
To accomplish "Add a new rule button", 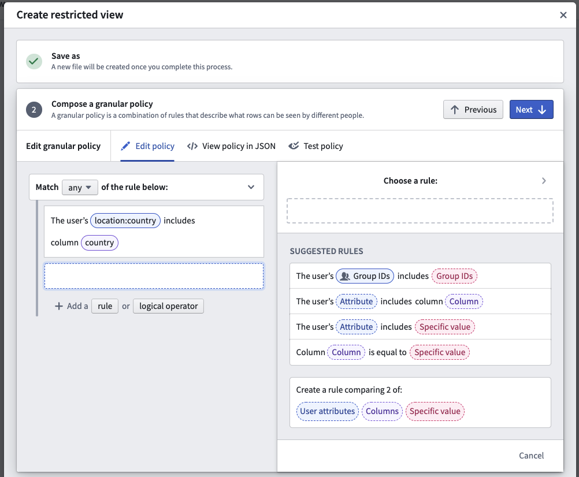I will (105, 306).
